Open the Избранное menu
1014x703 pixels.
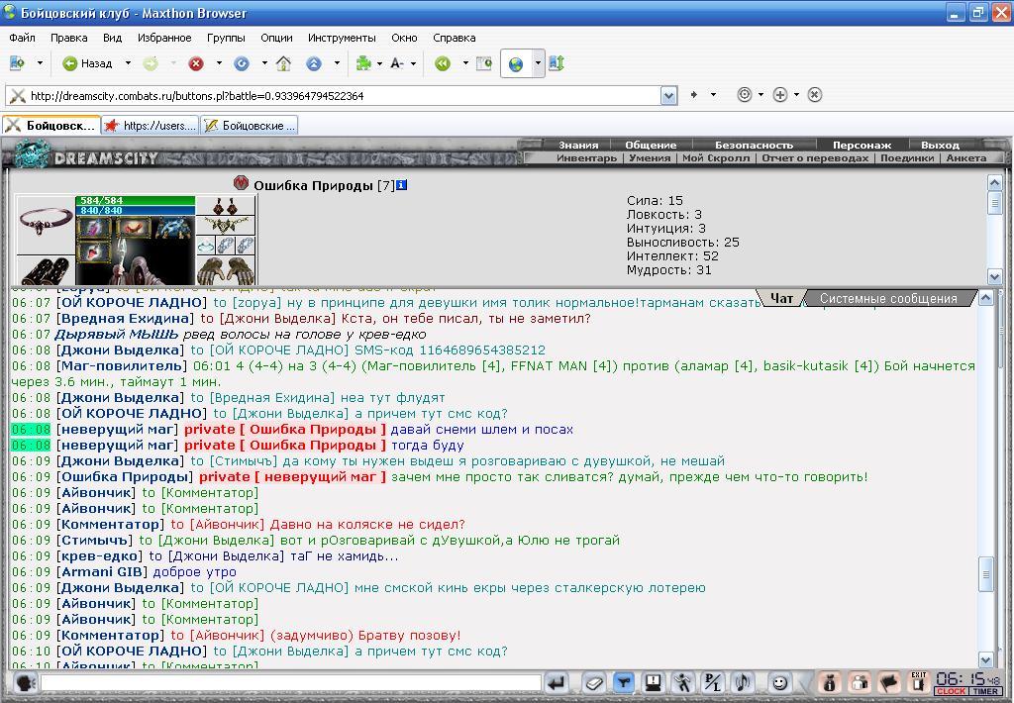[x=164, y=38]
